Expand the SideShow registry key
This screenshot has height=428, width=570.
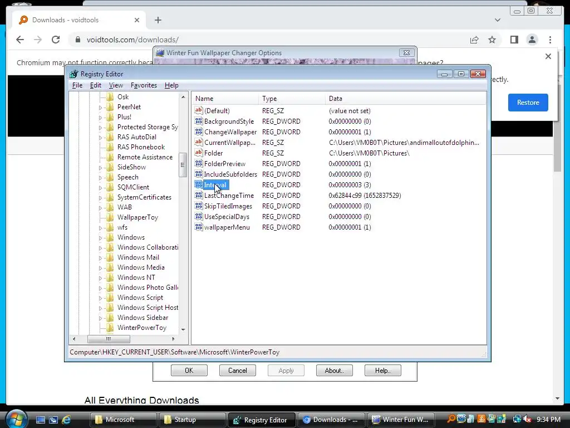pyautogui.click(x=100, y=167)
